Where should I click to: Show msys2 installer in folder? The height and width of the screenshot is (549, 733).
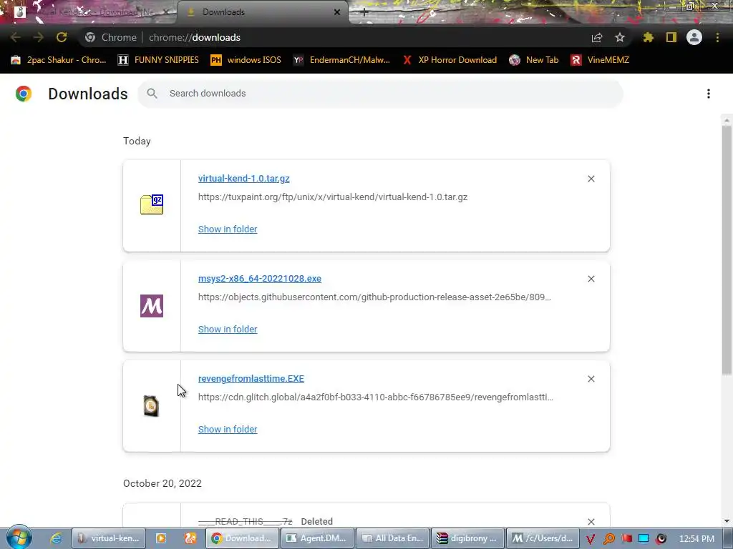click(x=228, y=329)
